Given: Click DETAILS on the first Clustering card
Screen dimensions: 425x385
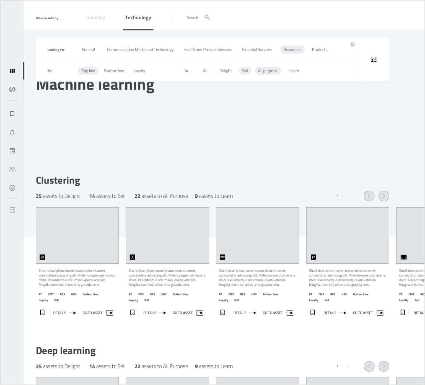Looking at the screenshot, I should click(59, 313).
